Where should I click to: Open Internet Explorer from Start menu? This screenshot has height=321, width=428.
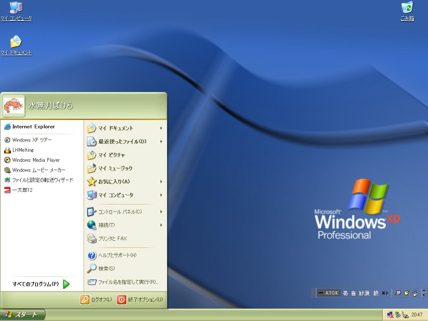coord(33,127)
